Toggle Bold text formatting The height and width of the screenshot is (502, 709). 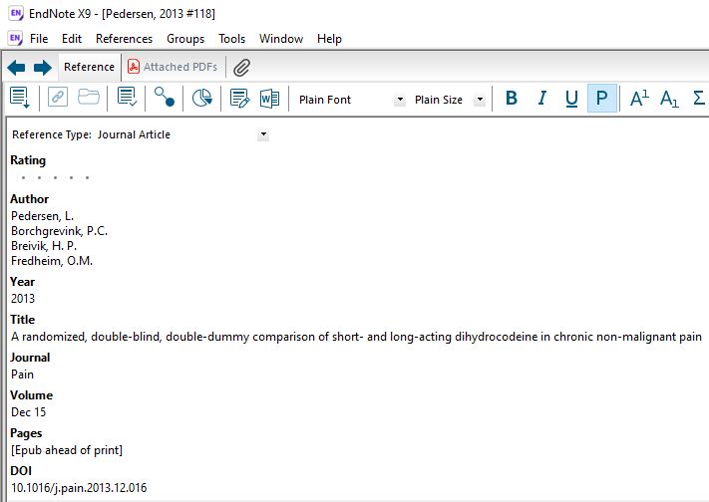512,99
